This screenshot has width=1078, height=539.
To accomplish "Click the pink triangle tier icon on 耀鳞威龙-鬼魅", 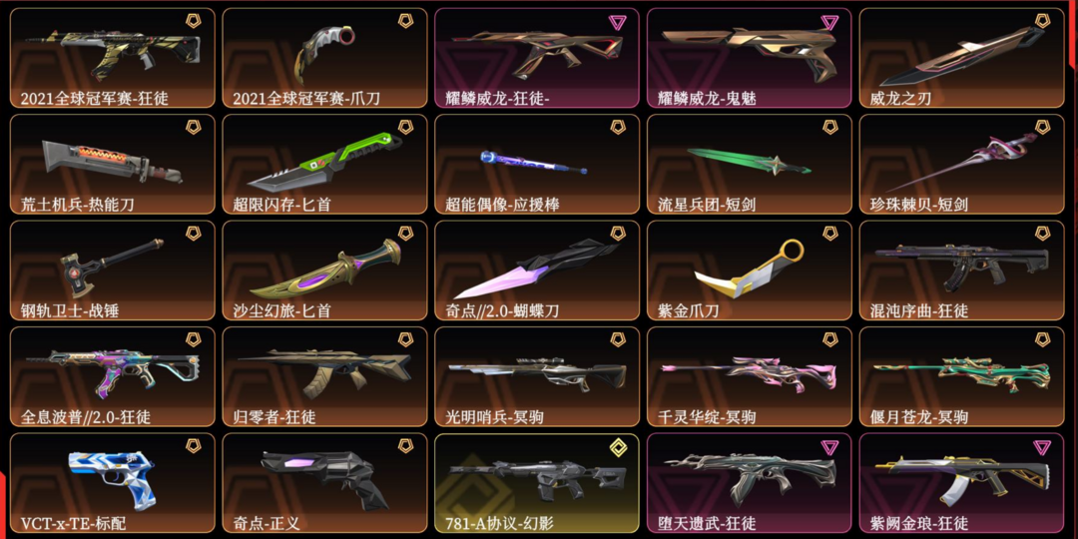I will [x=829, y=21].
